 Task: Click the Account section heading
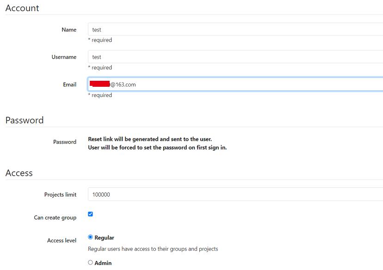(x=22, y=8)
